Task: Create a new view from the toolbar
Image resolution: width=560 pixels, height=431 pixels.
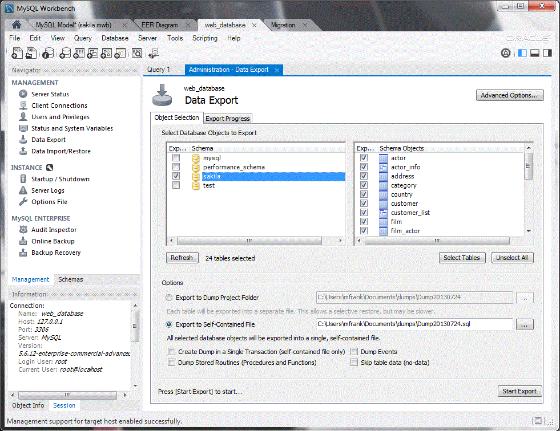Action: coord(93,52)
